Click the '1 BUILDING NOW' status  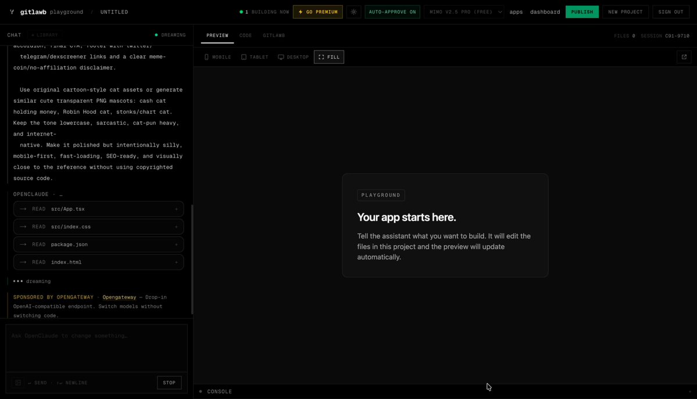(264, 12)
